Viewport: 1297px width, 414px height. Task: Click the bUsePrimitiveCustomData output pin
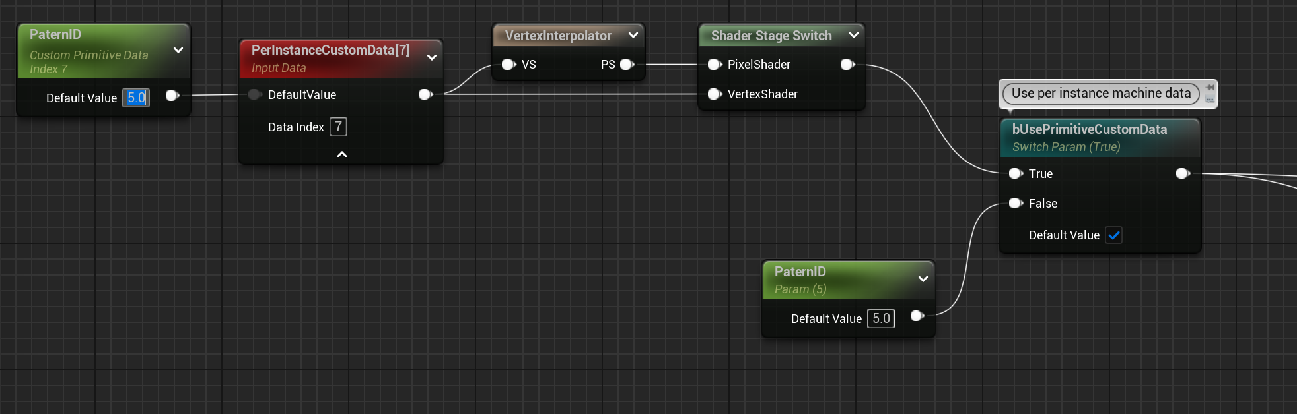[x=1183, y=173]
